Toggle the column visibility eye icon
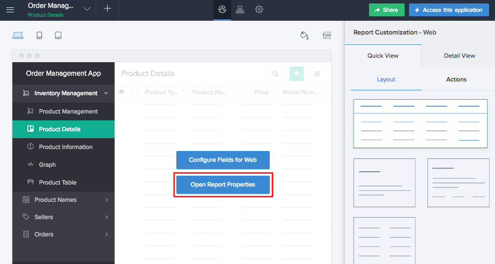The height and width of the screenshot is (264, 495). click(x=122, y=92)
